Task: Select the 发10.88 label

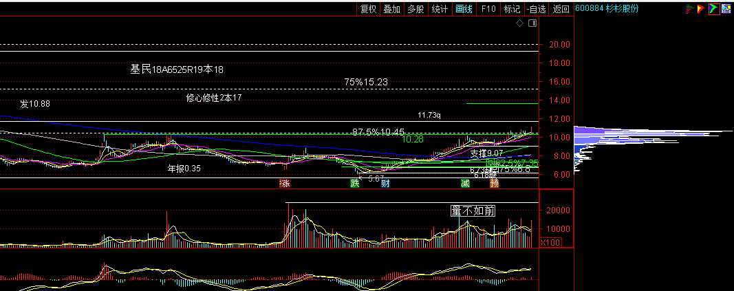Action: (x=34, y=104)
